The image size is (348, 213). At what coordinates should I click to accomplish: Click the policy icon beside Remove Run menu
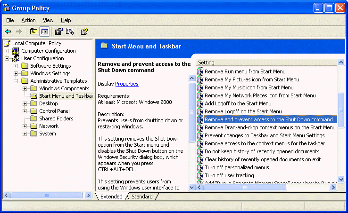pos(200,71)
